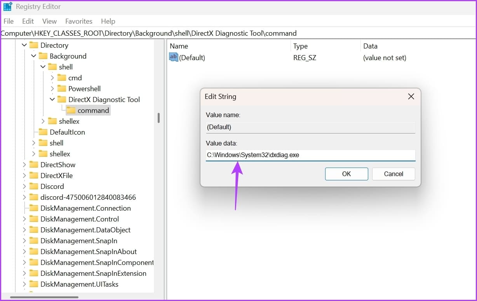Expand the shellex key under Background
Image resolution: width=477 pixels, height=301 pixels.
(x=43, y=121)
